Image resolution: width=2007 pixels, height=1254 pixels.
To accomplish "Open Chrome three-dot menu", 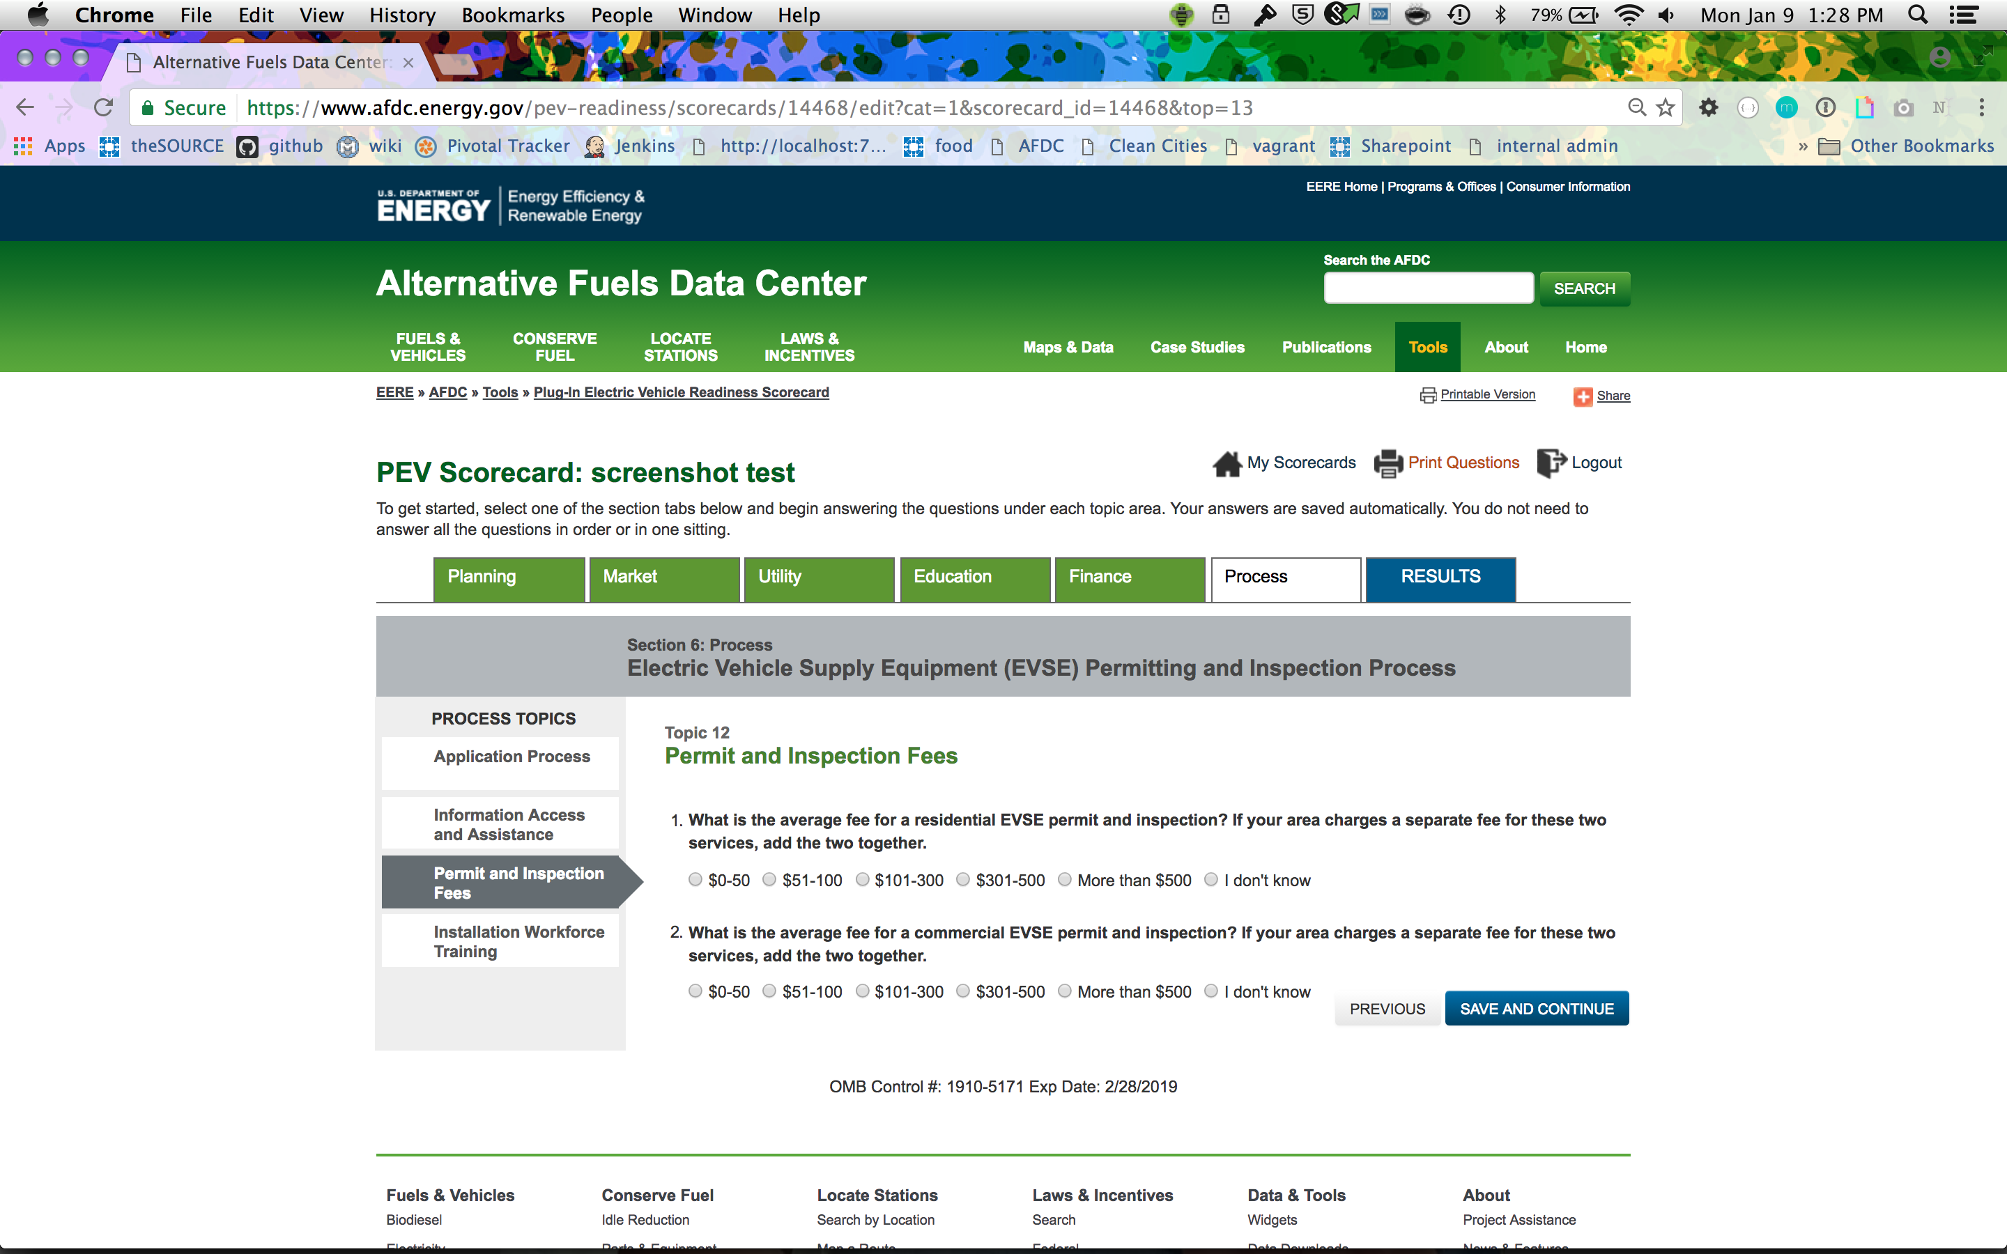I will tap(1981, 108).
